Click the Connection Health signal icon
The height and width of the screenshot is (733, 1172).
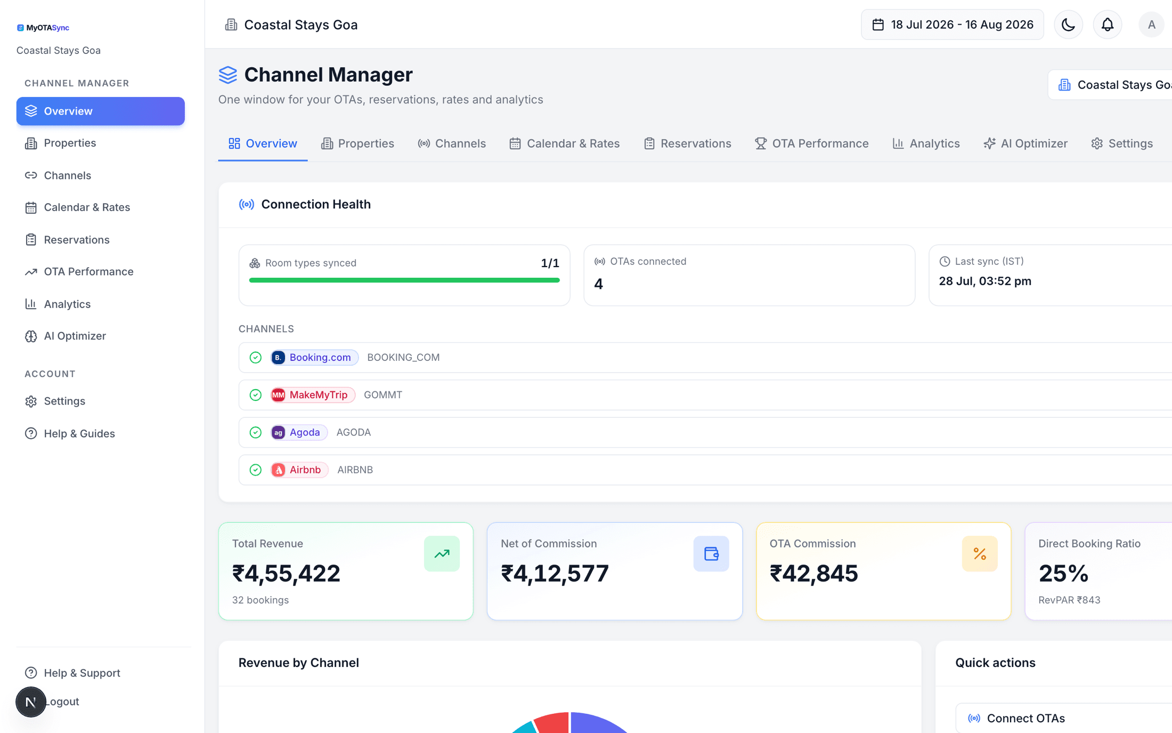click(x=246, y=204)
